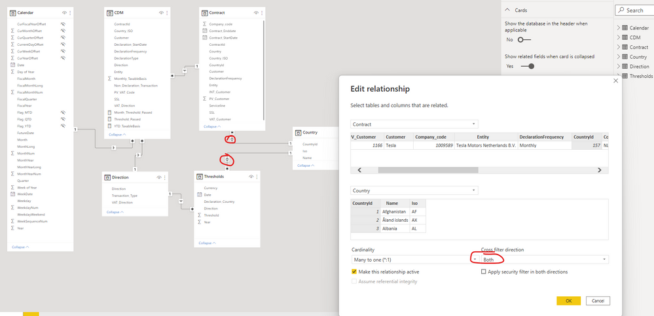This screenshot has width=654, height=316.
Task: Click the eye icon on the Contract card header
Action: (256, 13)
